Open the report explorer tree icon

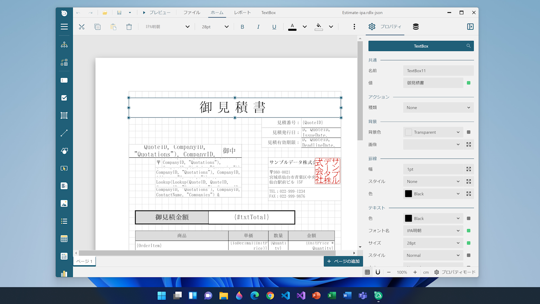coord(64,45)
